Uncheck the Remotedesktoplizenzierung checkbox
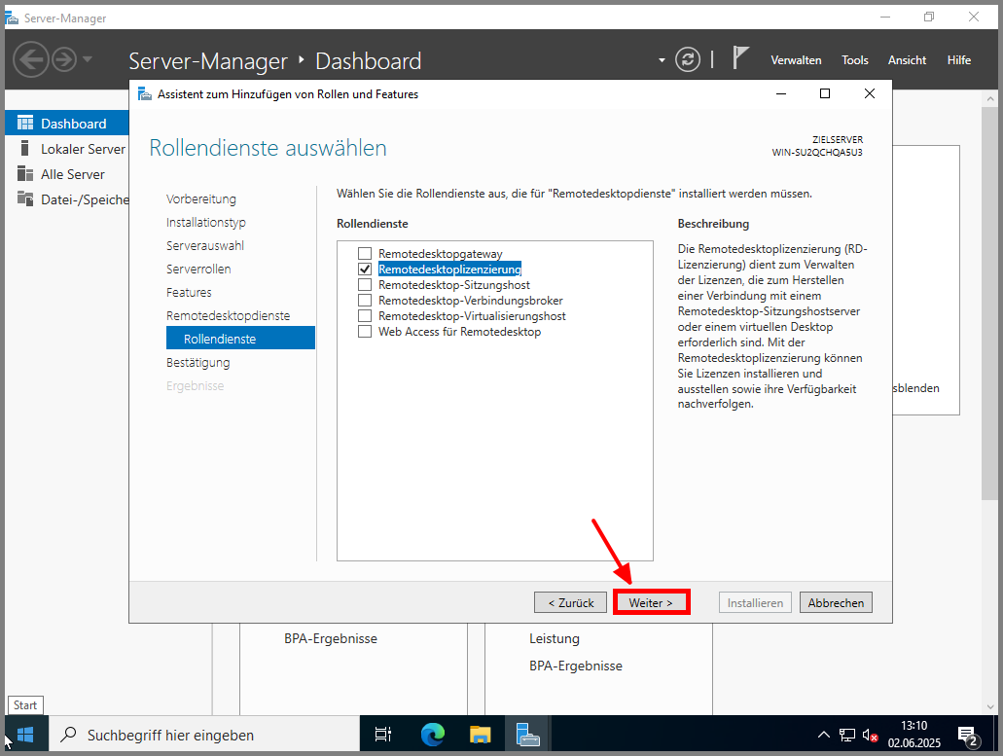The width and height of the screenshot is (1003, 756). [365, 270]
